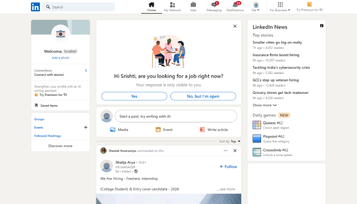Play Queens #62
The height and width of the screenshot is (204, 357).
(x=273, y=123)
